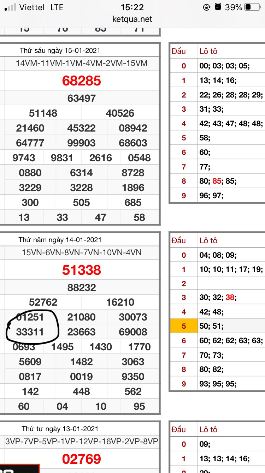The width and height of the screenshot is (265, 473).
Task: Select three-digit result 505
Action: (x=82, y=202)
